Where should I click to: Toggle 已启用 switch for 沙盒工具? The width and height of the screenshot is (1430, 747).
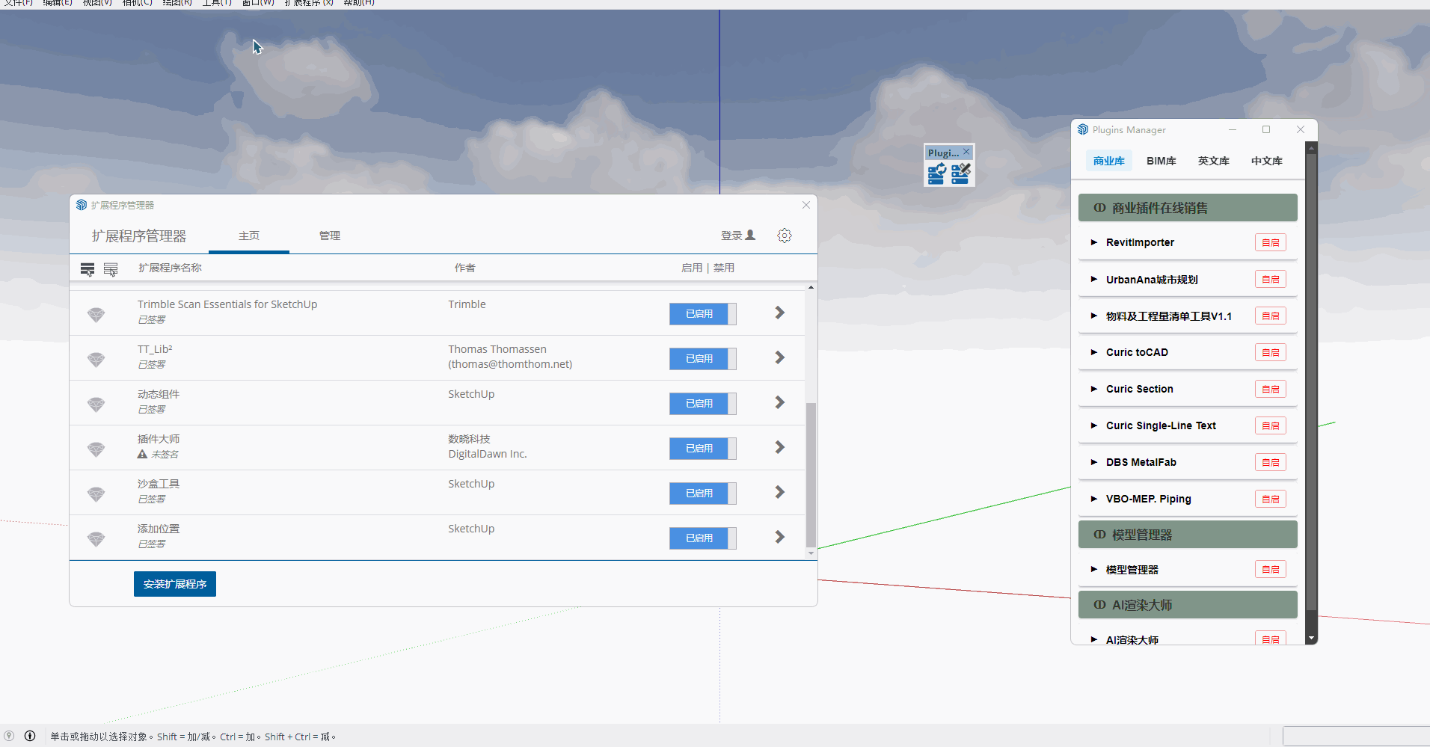pyautogui.click(x=702, y=494)
